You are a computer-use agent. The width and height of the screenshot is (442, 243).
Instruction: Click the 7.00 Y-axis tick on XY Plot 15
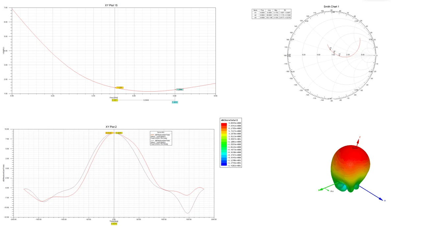click(x=6, y=8)
